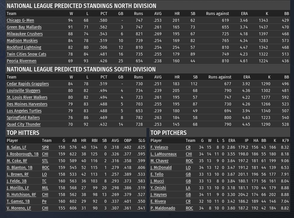Open B. Salas, LF player profile
Viewport: 294px width, 218px height.
16,147
